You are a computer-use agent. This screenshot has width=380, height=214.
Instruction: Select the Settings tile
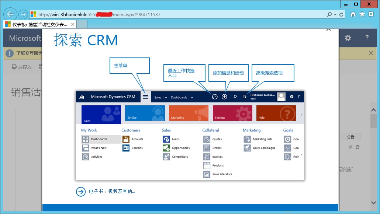[x=232, y=113]
